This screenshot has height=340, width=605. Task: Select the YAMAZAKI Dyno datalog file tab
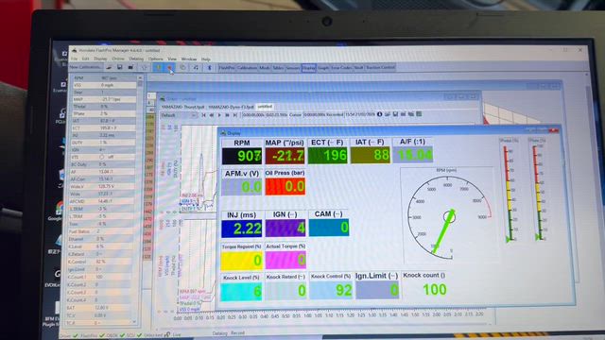tap(231, 107)
